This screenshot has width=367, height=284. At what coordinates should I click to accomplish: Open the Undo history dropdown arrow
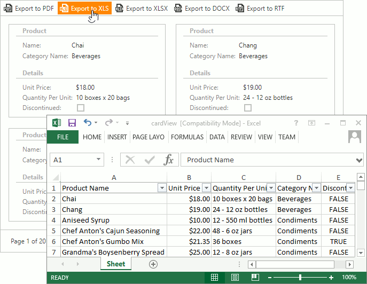(x=96, y=123)
